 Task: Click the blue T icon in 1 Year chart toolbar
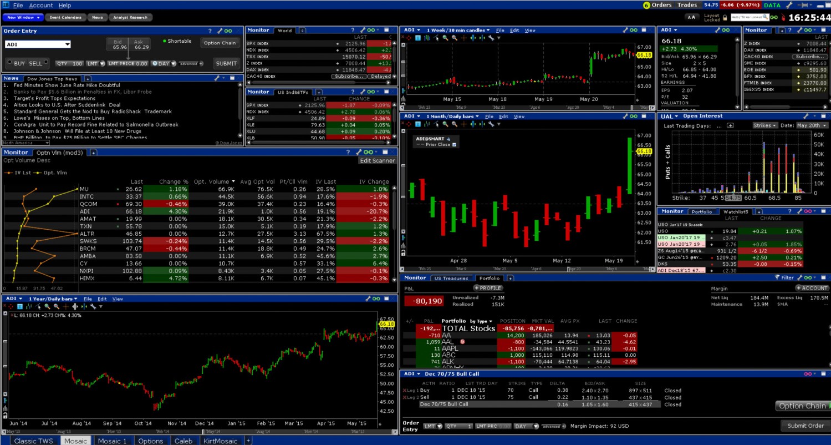(20, 306)
